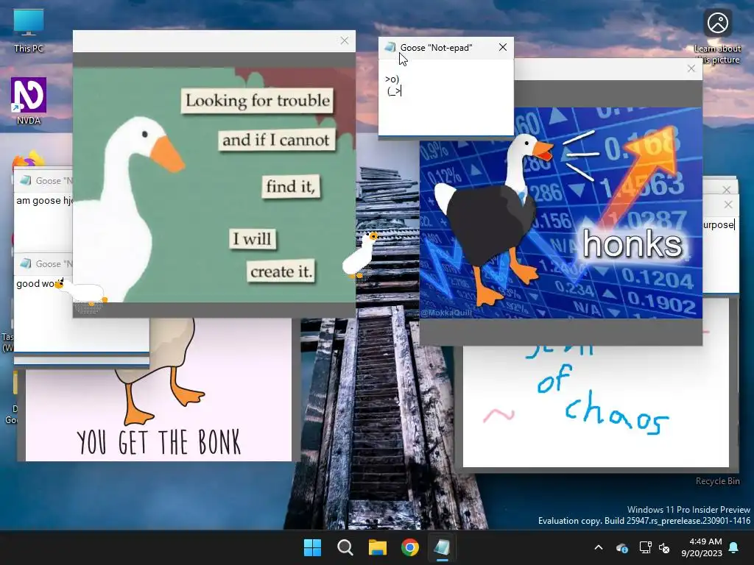Click the muted volume tray icon

(x=664, y=547)
